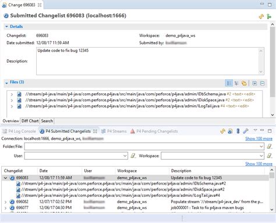Switch to the P4 Pending Changelists view
The image size is (276, 223).
pos(154,132)
